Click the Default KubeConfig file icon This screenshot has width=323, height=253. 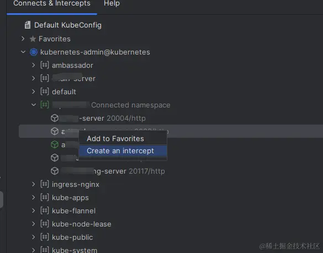[28, 25]
